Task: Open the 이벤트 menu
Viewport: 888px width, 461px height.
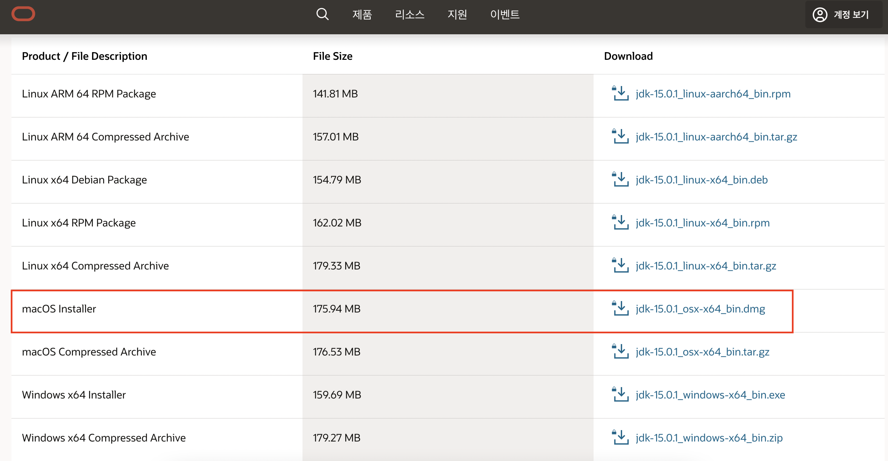Action: (504, 14)
